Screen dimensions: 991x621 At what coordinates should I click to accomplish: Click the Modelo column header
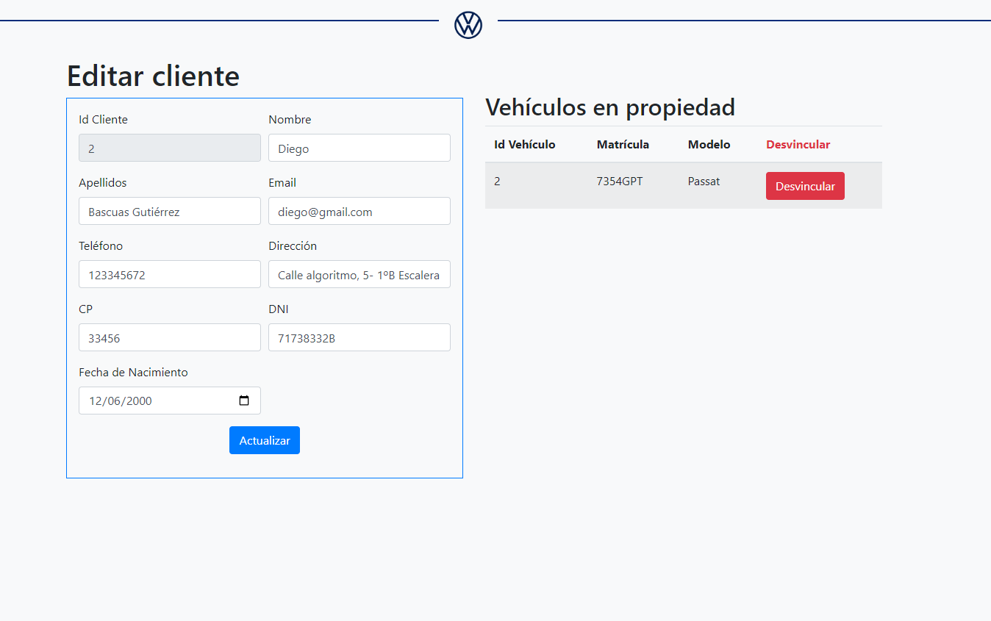[x=708, y=144]
